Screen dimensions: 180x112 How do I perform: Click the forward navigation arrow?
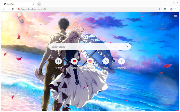tap(9, 9)
